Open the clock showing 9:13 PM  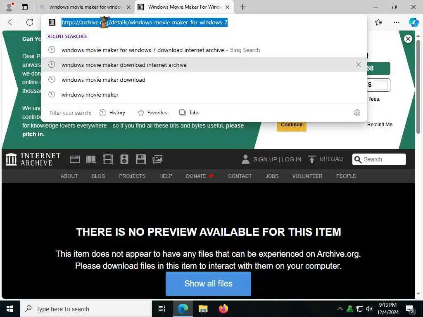coord(387,309)
